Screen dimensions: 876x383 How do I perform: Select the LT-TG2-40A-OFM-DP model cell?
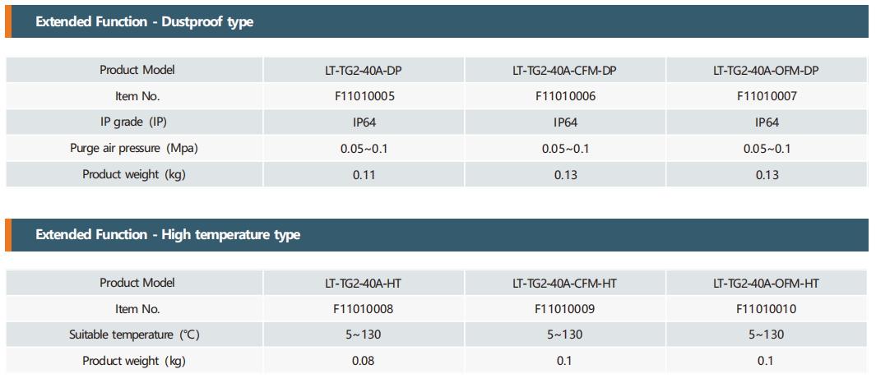(766, 70)
